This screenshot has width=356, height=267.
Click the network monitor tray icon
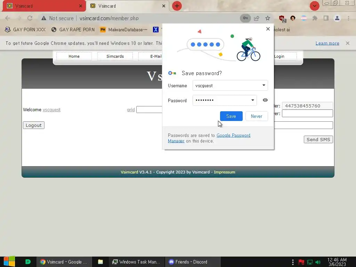(310, 262)
